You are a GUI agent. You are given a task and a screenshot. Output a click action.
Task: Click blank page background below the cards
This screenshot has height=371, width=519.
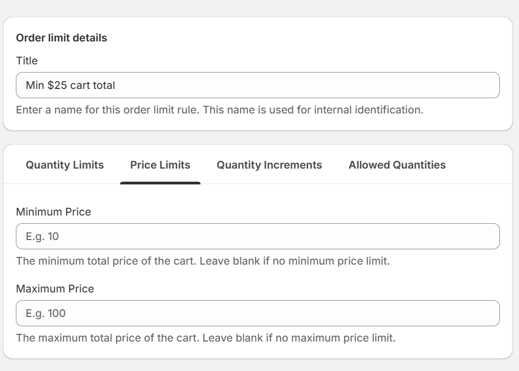[259, 366]
